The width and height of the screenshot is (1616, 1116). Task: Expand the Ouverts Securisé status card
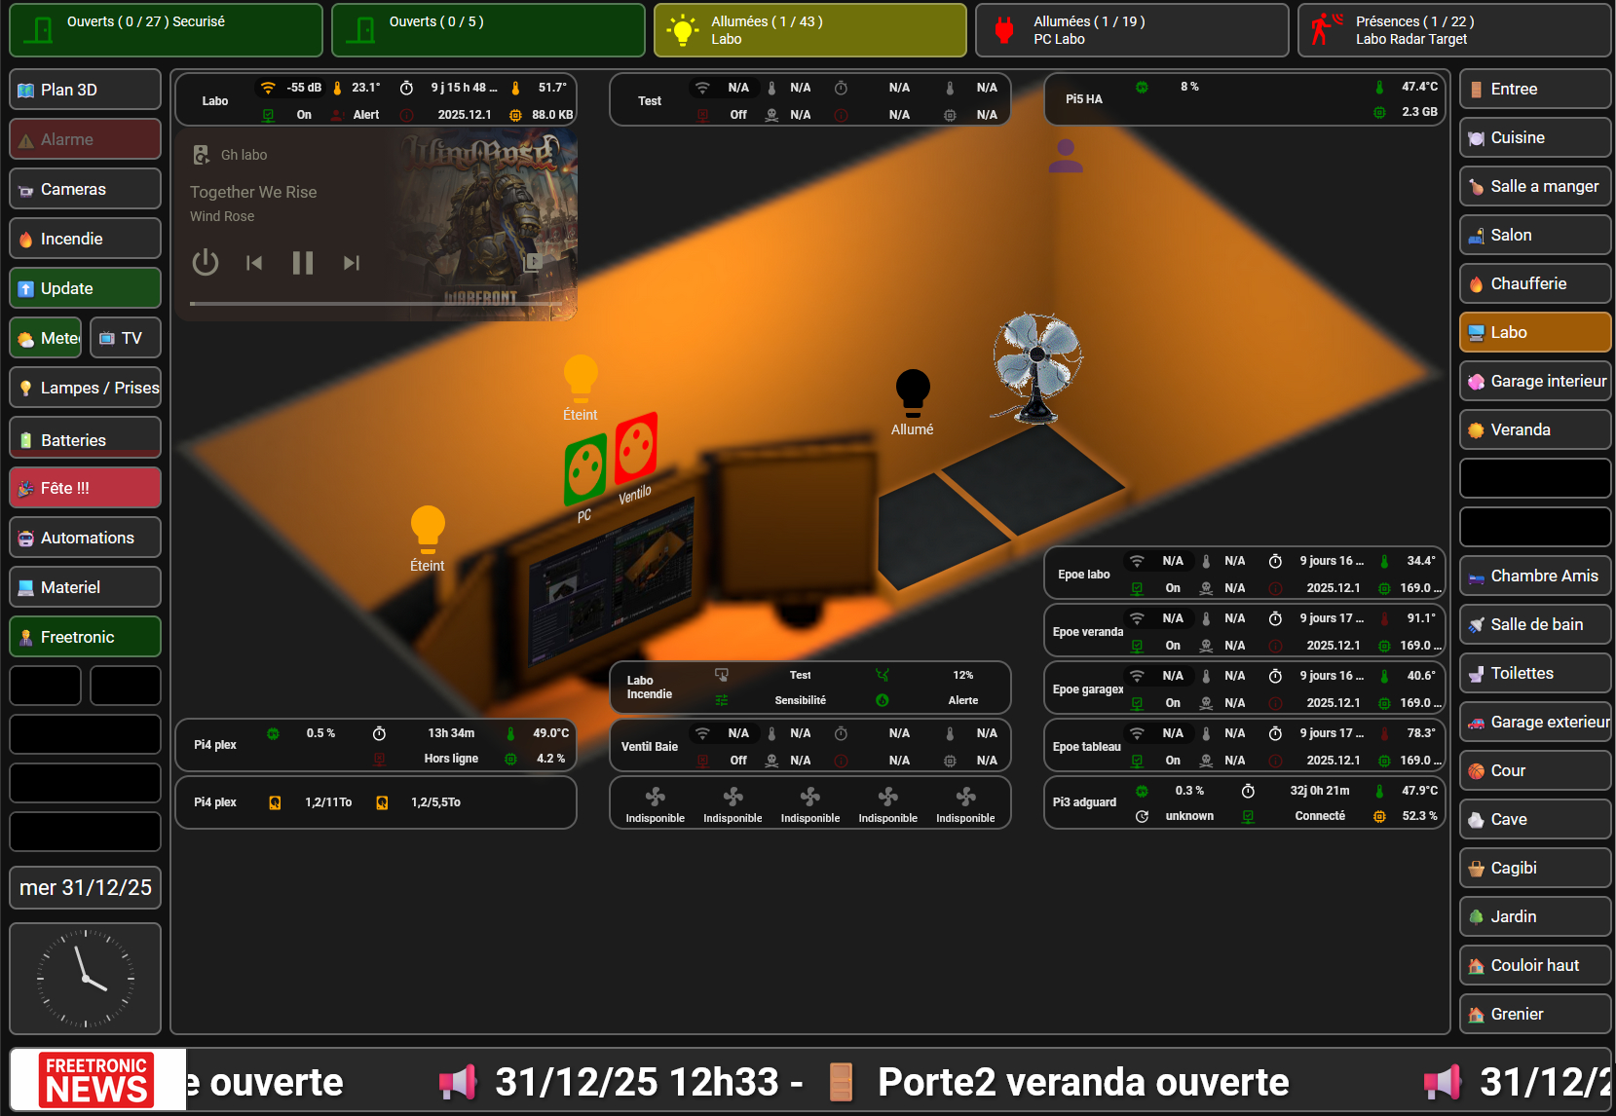pos(166,30)
